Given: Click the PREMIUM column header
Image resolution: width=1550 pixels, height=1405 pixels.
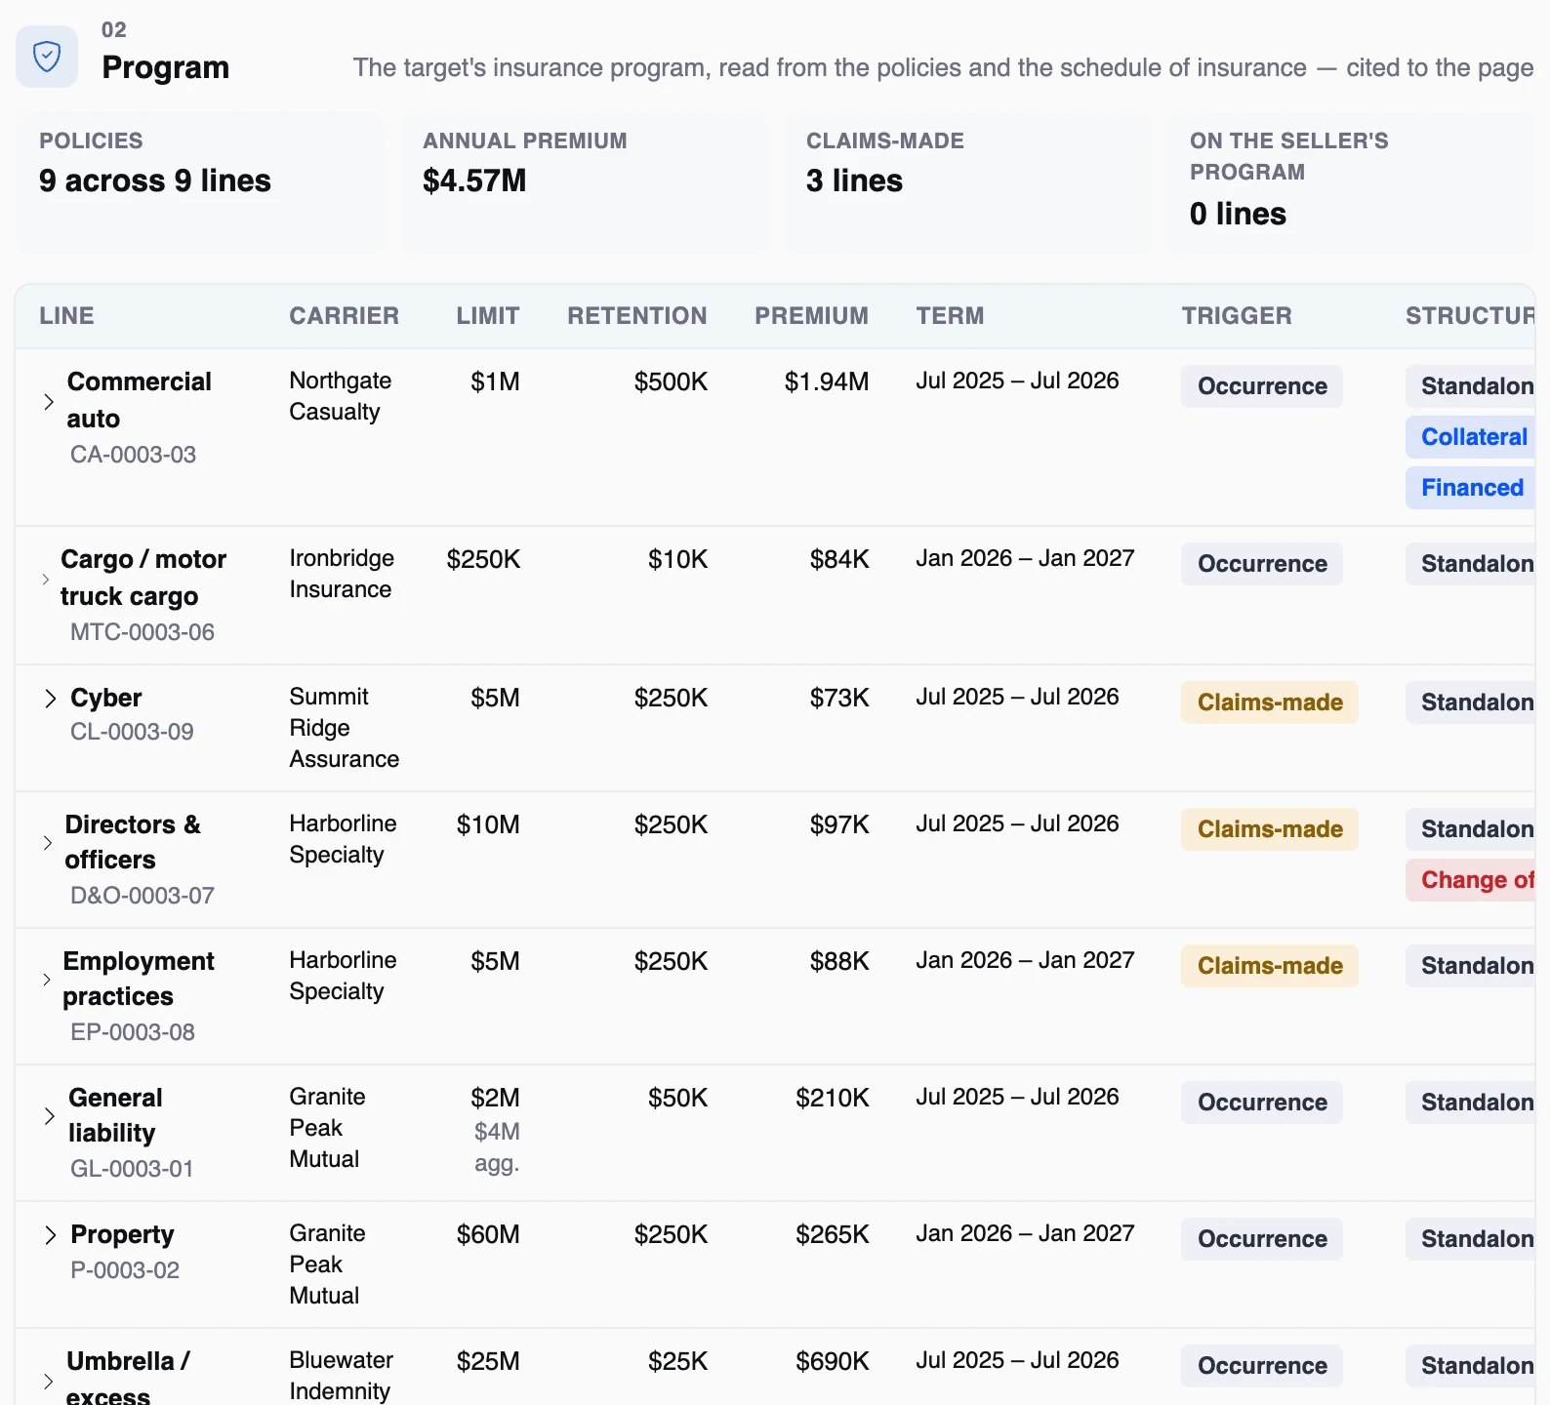Looking at the screenshot, I should point(811,316).
